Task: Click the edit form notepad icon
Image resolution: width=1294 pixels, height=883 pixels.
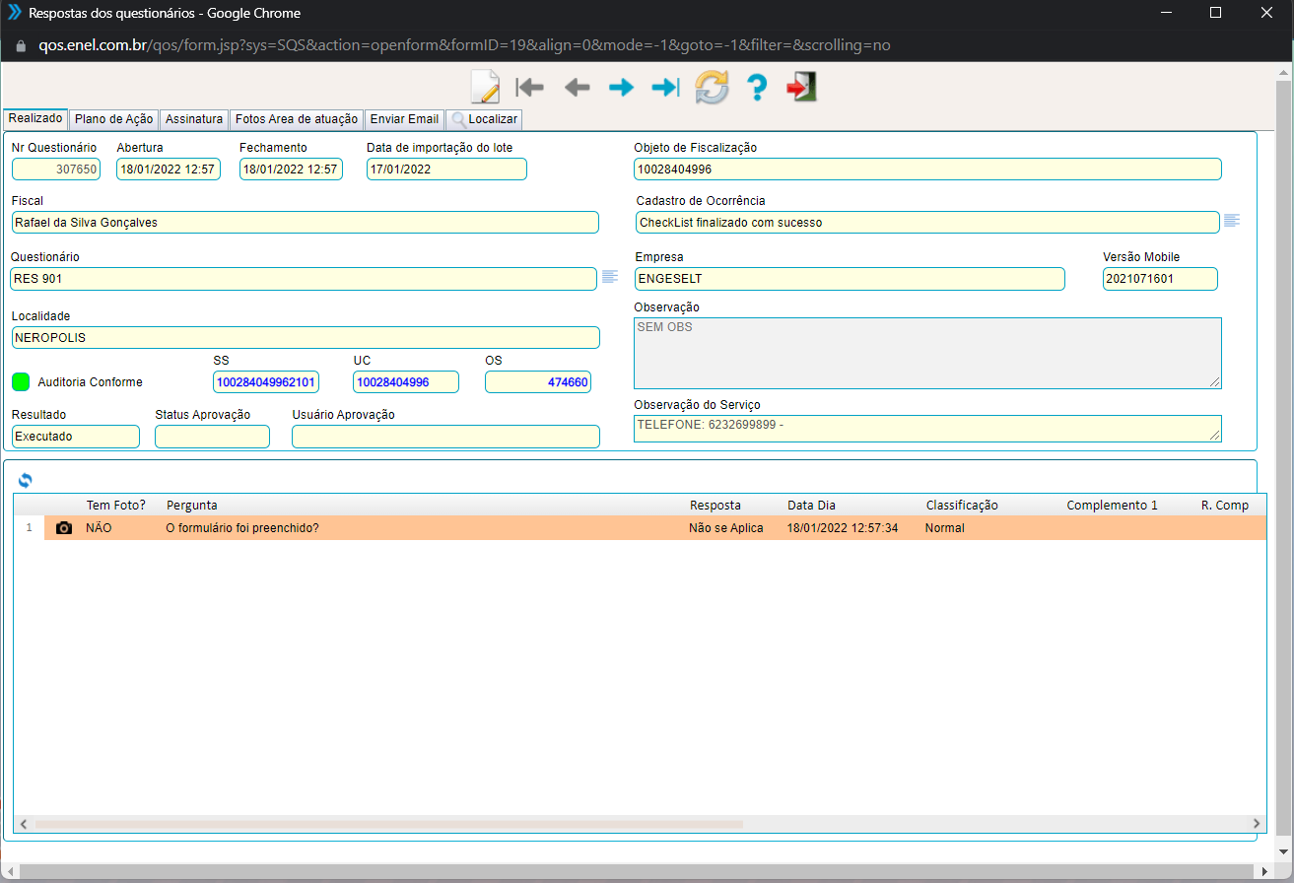Action: (485, 88)
